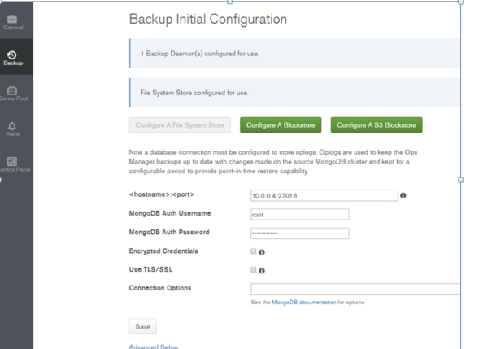Open the Advanced Setup link
Screen dimensions: 479x349
tap(154, 347)
